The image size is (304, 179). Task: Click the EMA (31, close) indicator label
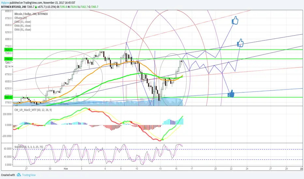23,22
